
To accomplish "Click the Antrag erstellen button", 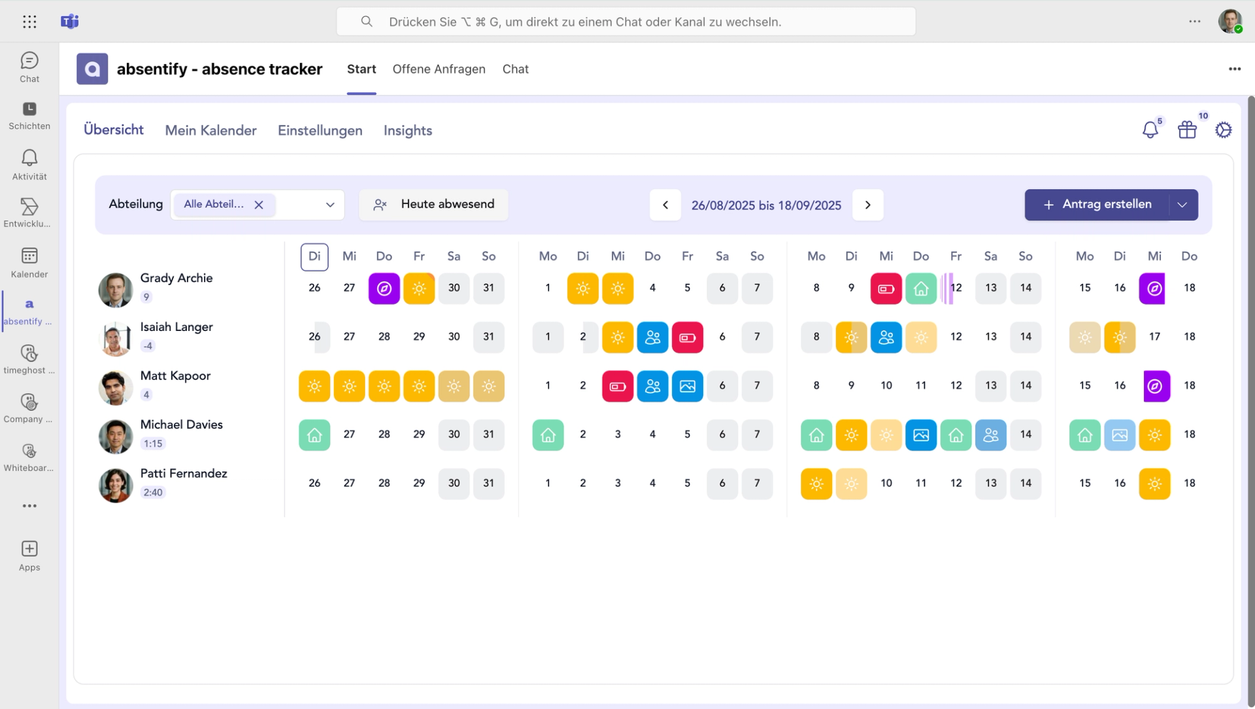I will (x=1098, y=205).
